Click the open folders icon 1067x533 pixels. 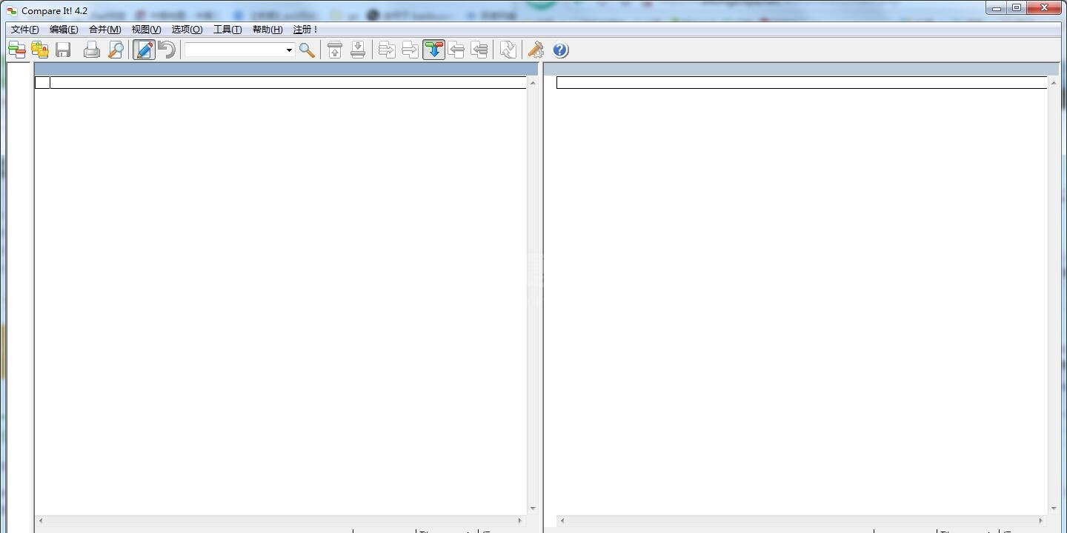[40, 50]
